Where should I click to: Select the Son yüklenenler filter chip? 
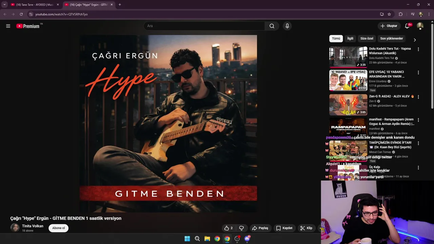(392, 39)
